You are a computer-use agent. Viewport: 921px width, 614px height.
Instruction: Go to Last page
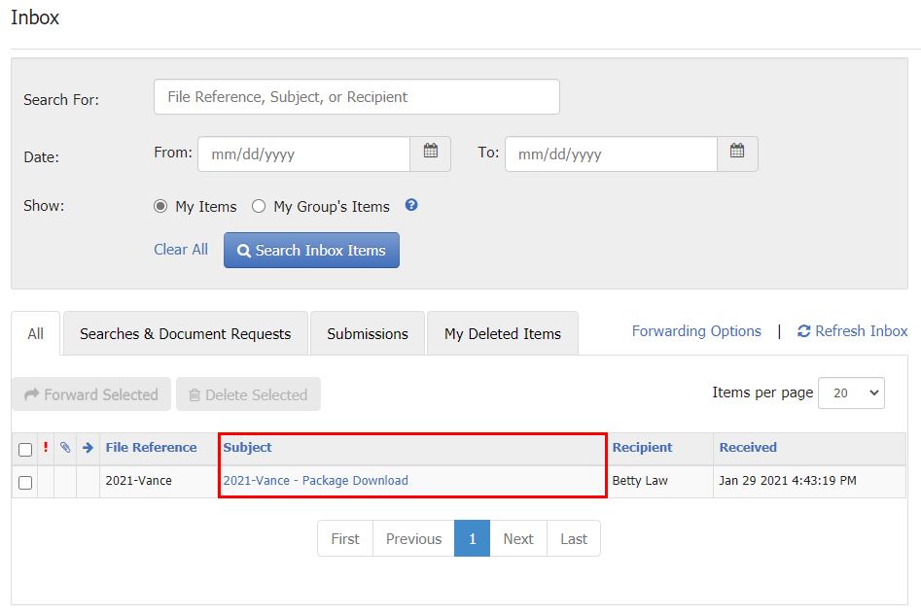point(574,538)
